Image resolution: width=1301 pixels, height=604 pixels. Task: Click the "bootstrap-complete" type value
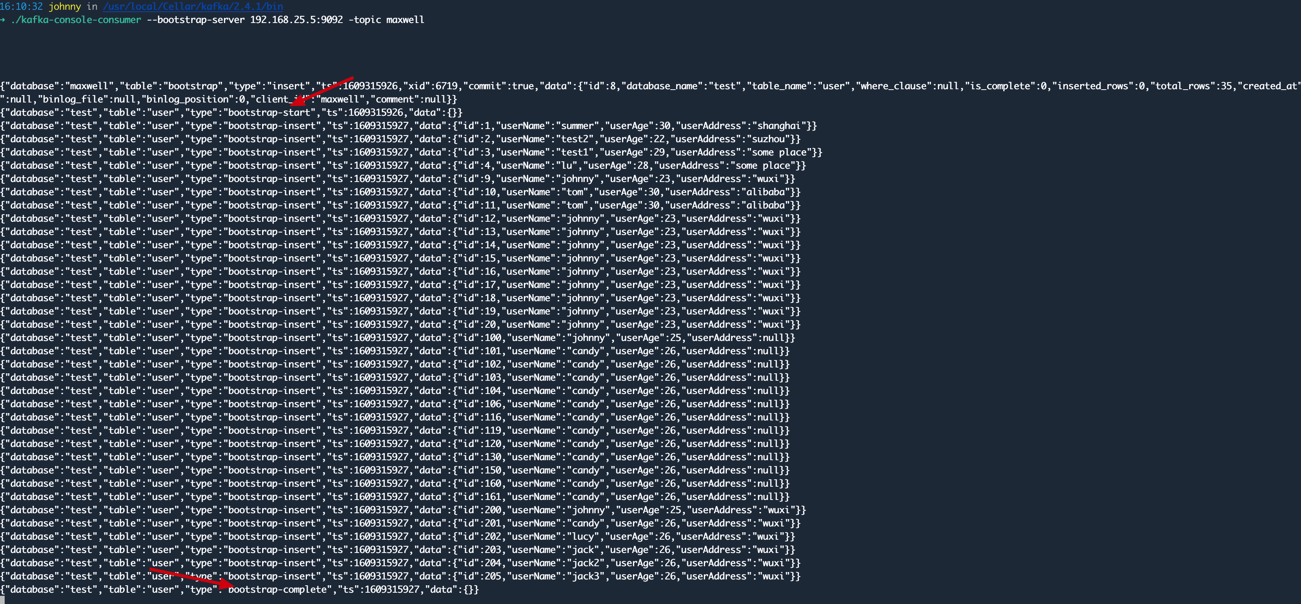[277, 589]
